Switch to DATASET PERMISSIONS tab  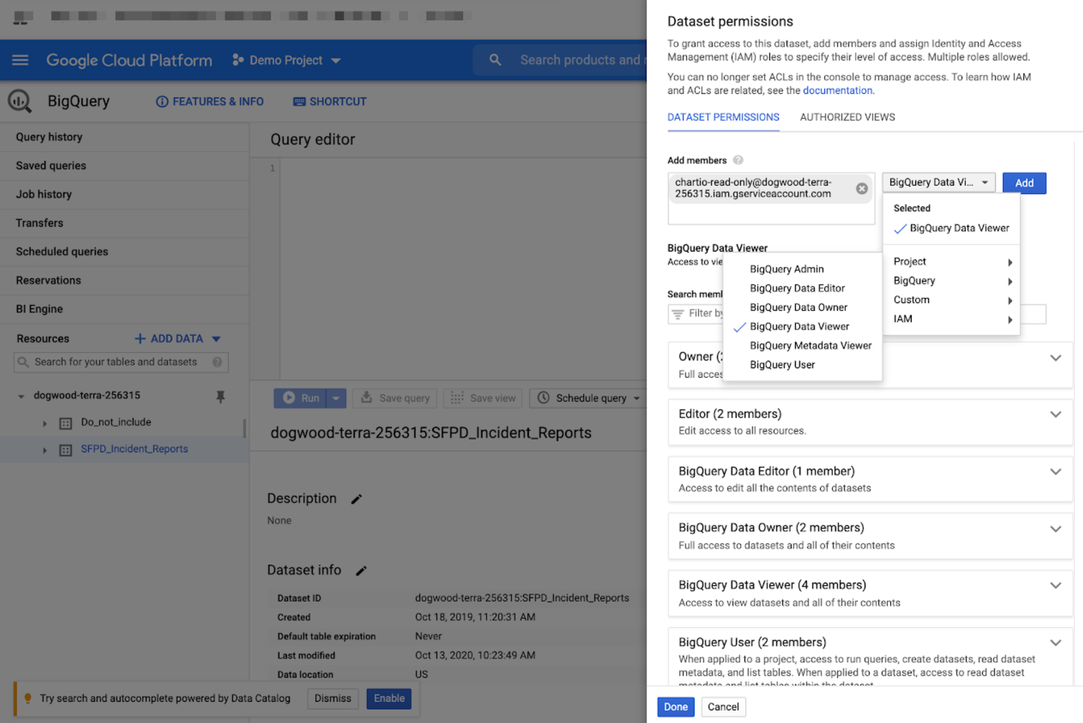click(723, 117)
